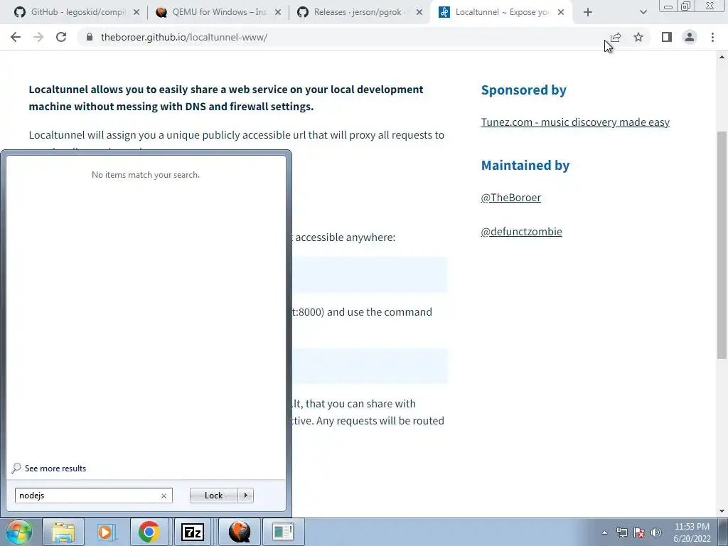The image size is (728, 546).
Task: Open the tab search dropdown arrow
Action: coord(643,13)
